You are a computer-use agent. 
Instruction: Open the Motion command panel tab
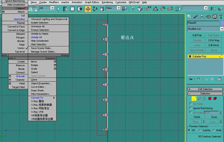pos(209,17)
